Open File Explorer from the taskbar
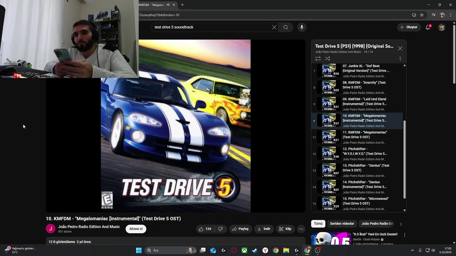 pyautogui.click(x=286, y=250)
